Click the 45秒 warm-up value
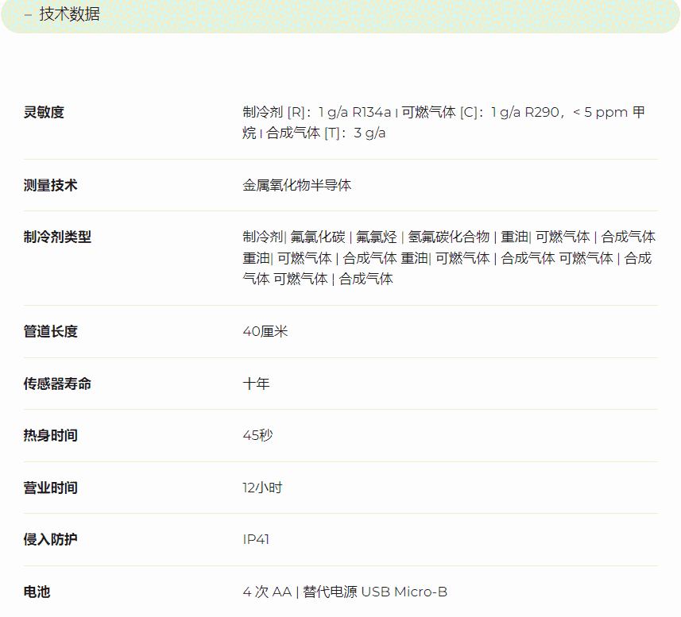The height and width of the screenshot is (617, 681). (x=257, y=435)
